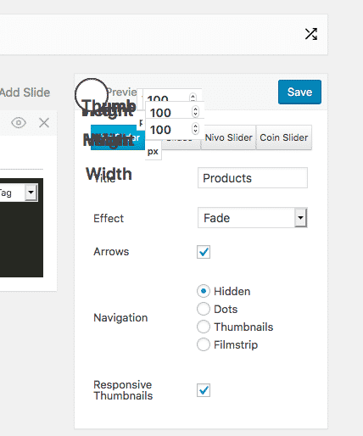Click the Save button
The width and height of the screenshot is (363, 436).
(x=299, y=92)
